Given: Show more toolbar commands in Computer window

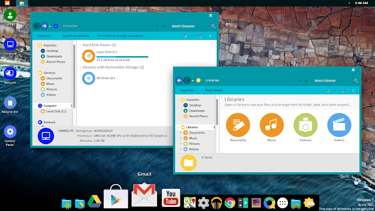Looking at the screenshot, I should point(151,36).
